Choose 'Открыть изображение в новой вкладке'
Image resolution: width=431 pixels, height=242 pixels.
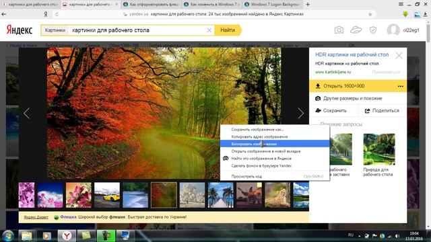(275, 151)
